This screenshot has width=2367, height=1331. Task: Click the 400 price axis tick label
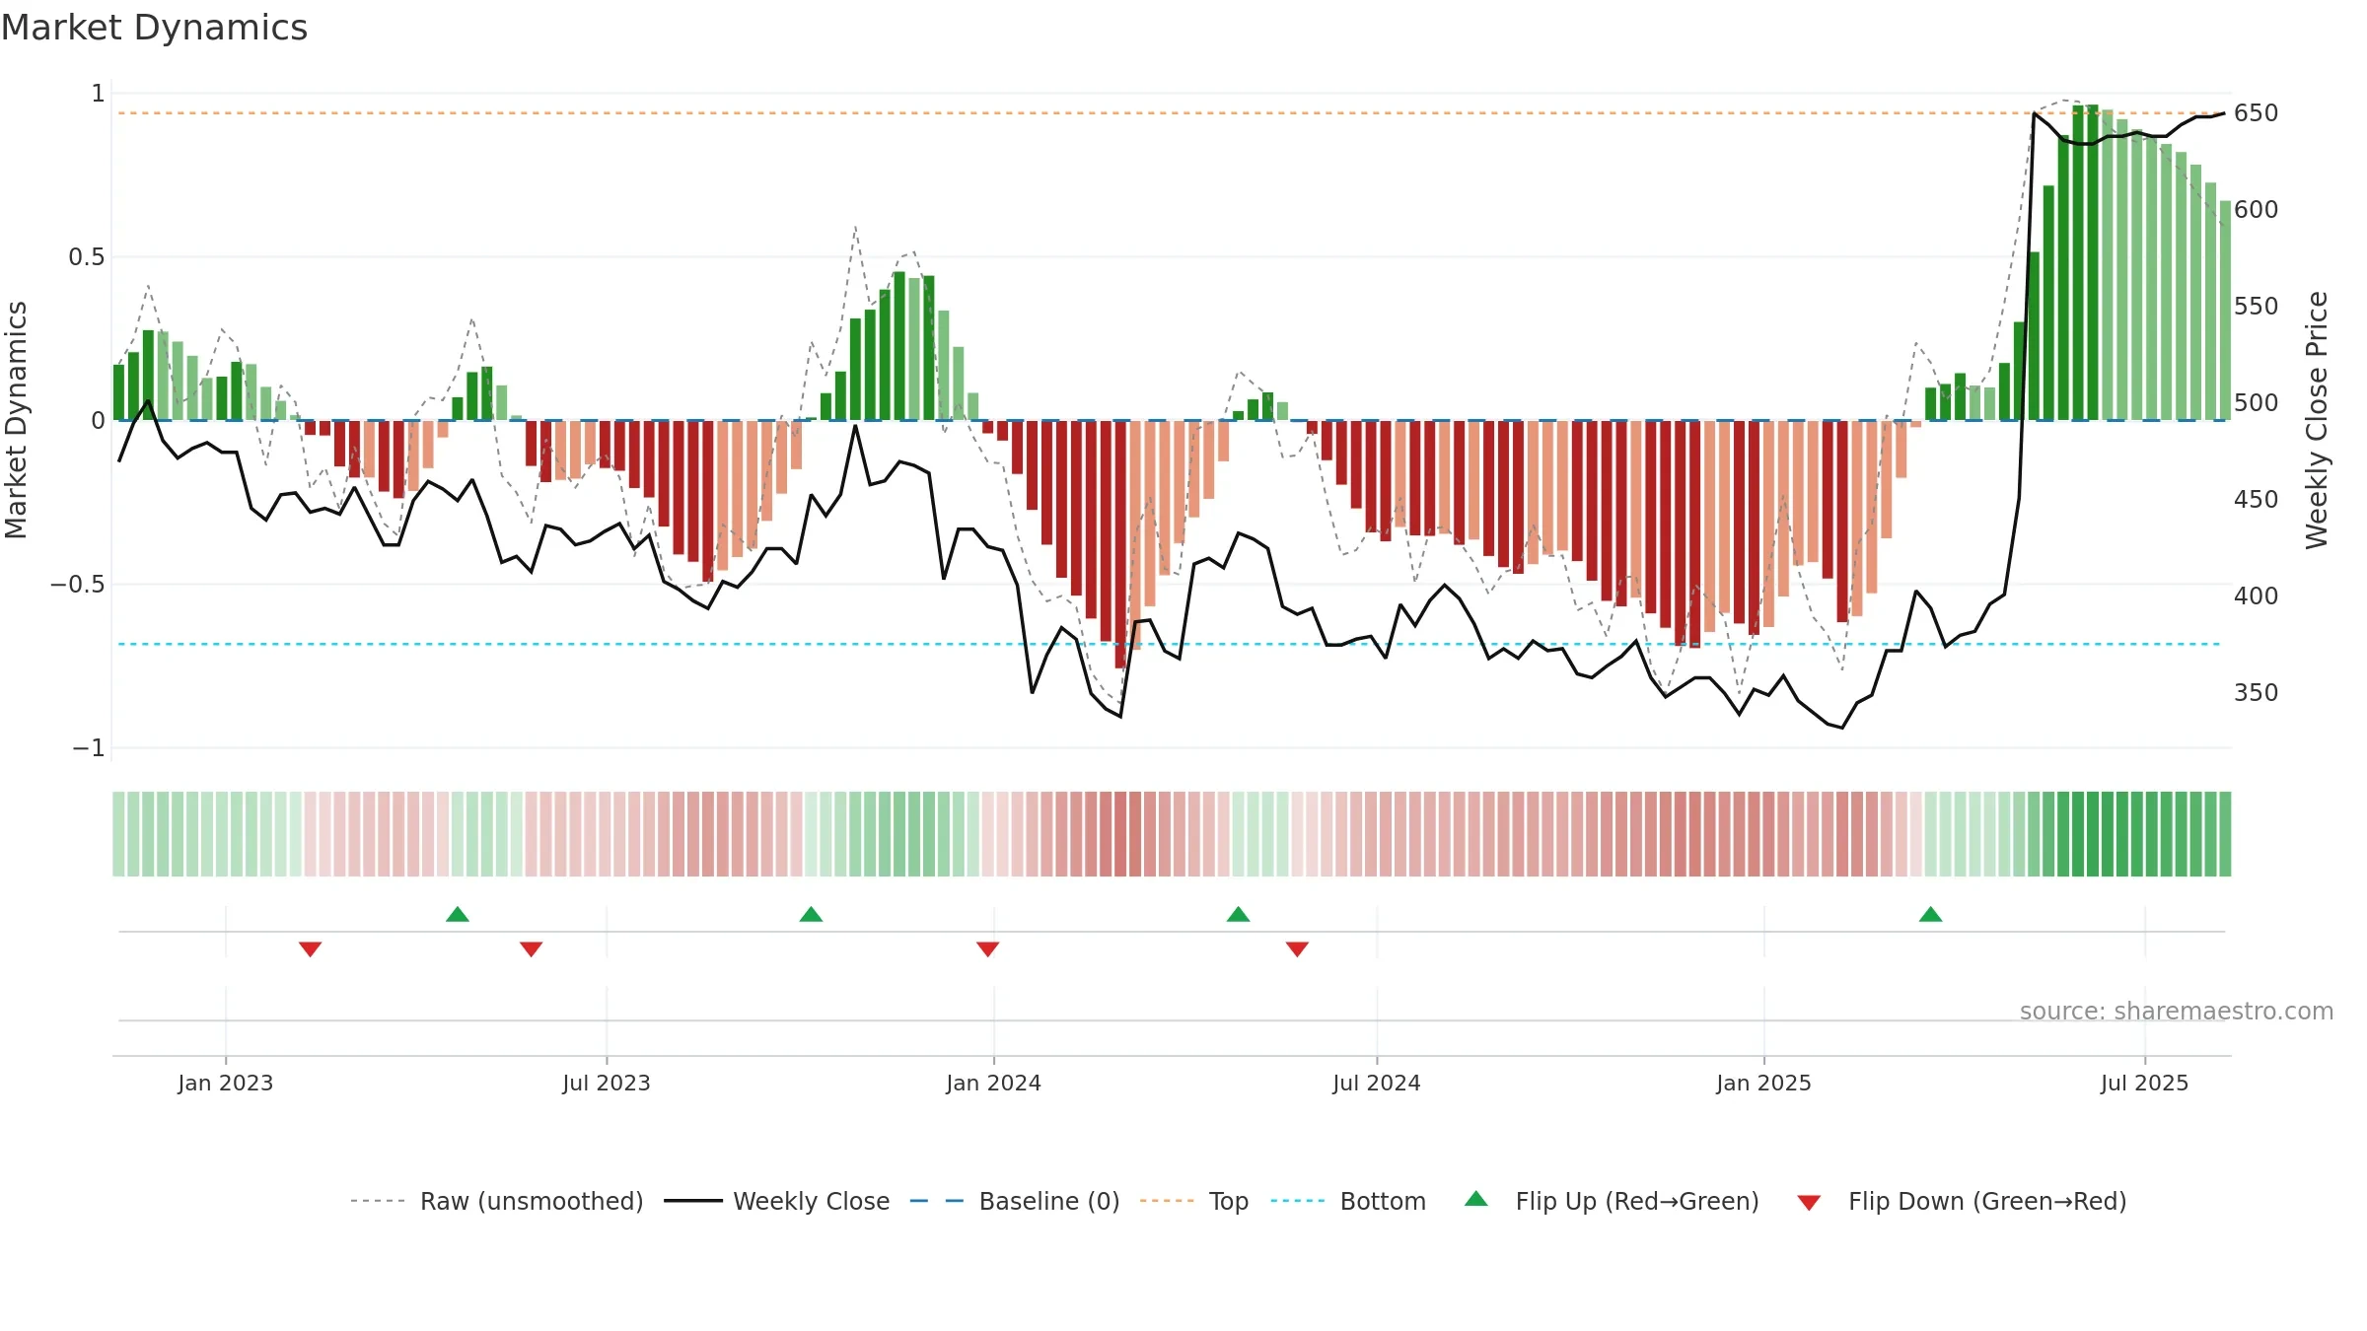[2257, 596]
